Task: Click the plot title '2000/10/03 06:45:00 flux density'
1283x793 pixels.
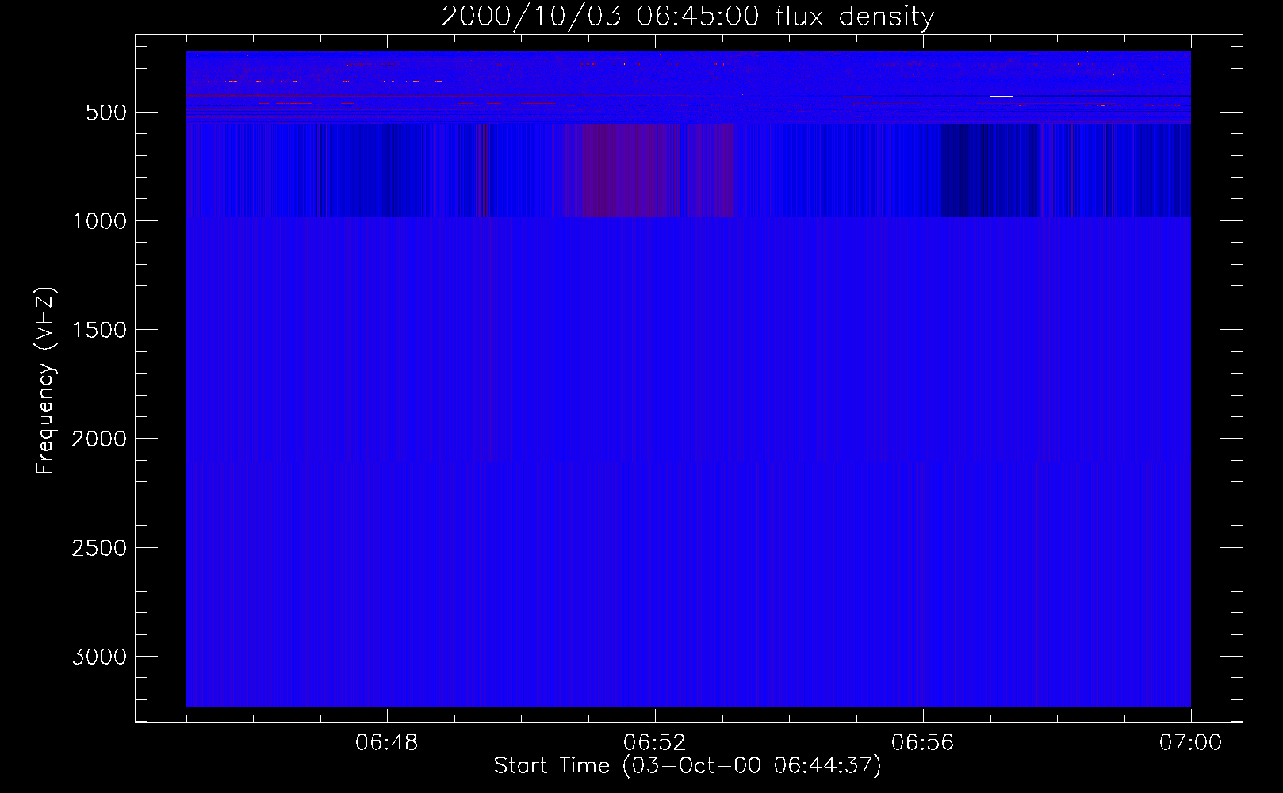Action: (x=687, y=16)
